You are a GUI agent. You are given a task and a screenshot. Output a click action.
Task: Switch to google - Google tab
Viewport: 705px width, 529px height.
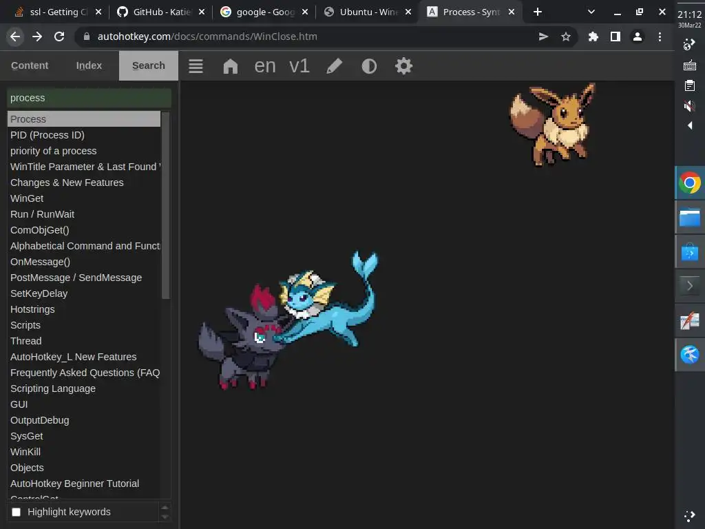[264, 12]
